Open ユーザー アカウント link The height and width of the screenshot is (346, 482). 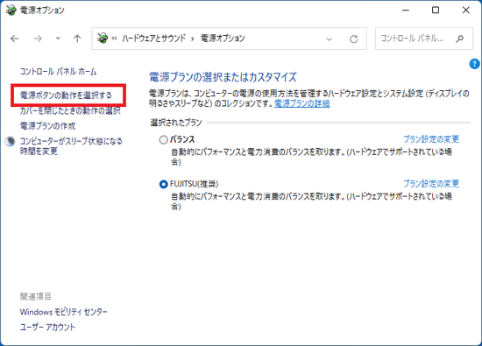click(47, 328)
